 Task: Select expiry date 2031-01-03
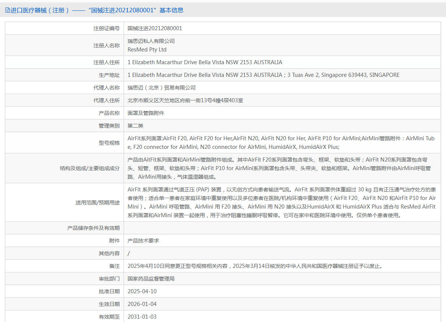[142, 317]
